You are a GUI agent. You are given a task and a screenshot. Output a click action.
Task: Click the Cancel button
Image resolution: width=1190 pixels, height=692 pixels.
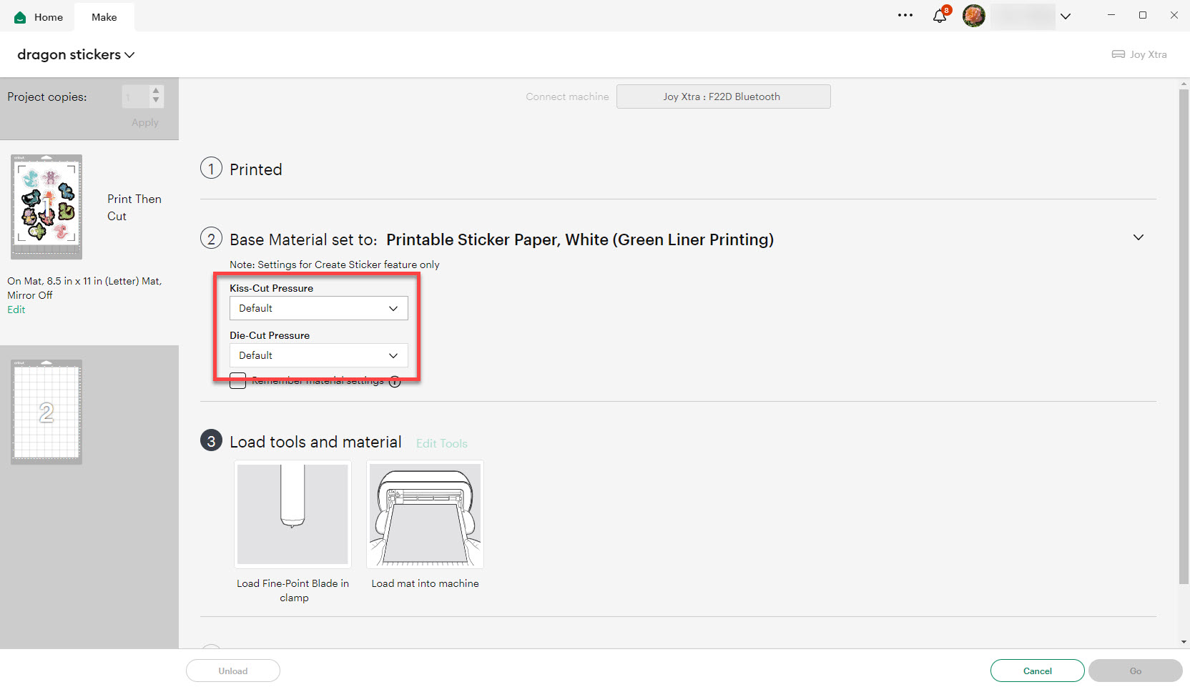coord(1036,671)
